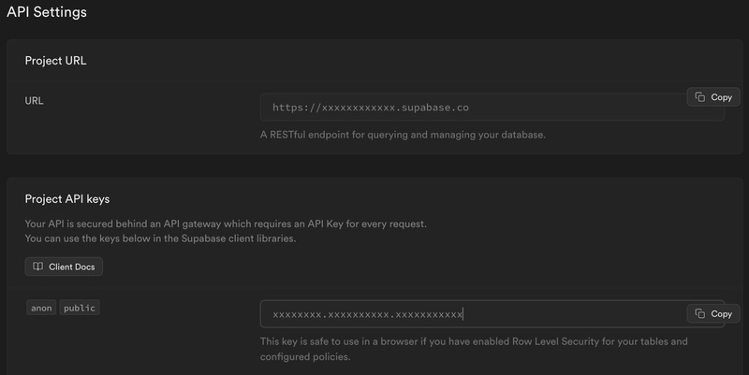Focus the anon public API key field

tap(492, 314)
